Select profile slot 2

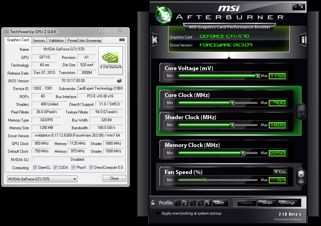point(185,203)
